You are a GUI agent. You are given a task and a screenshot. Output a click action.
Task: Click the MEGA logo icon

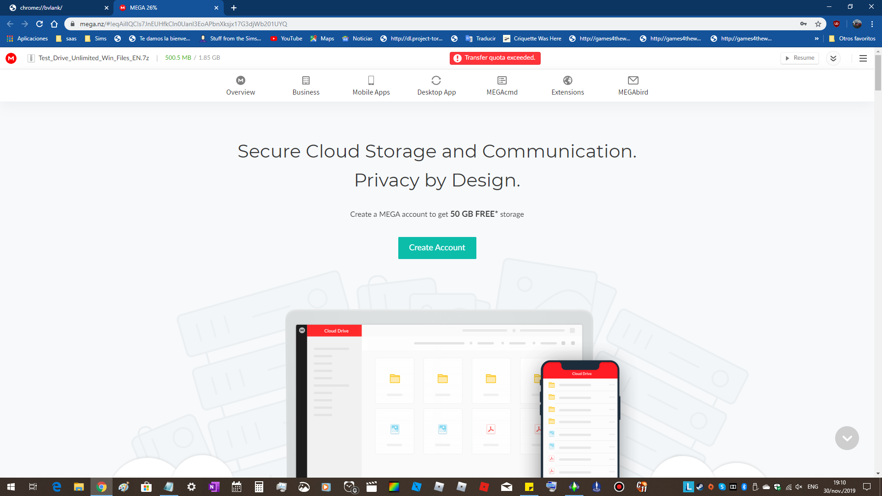pyautogui.click(x=11, y=58)
